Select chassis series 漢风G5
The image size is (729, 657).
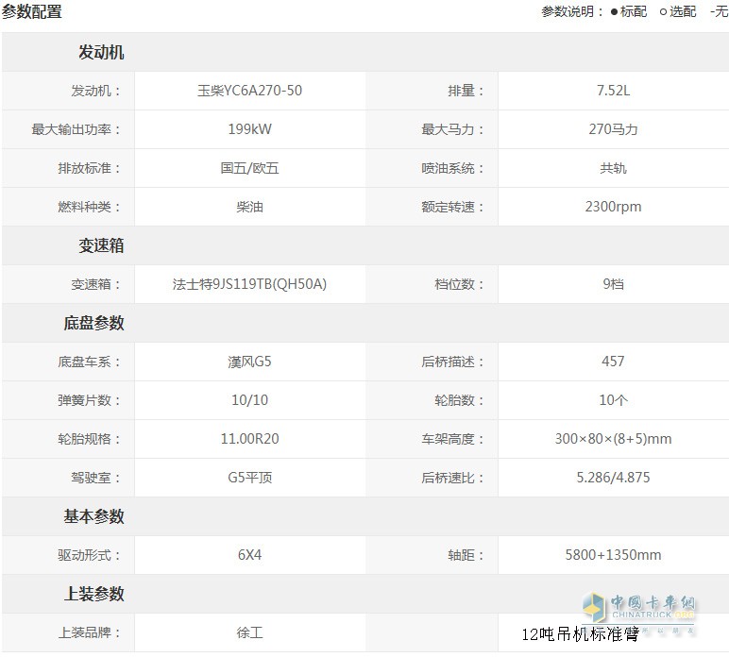click(249, 362)
